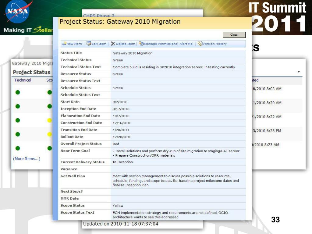The height and width of the screenshot is (234, 312).
Task: Click the Scope Status value "Yellow"
Action: [x=118, y=206]
